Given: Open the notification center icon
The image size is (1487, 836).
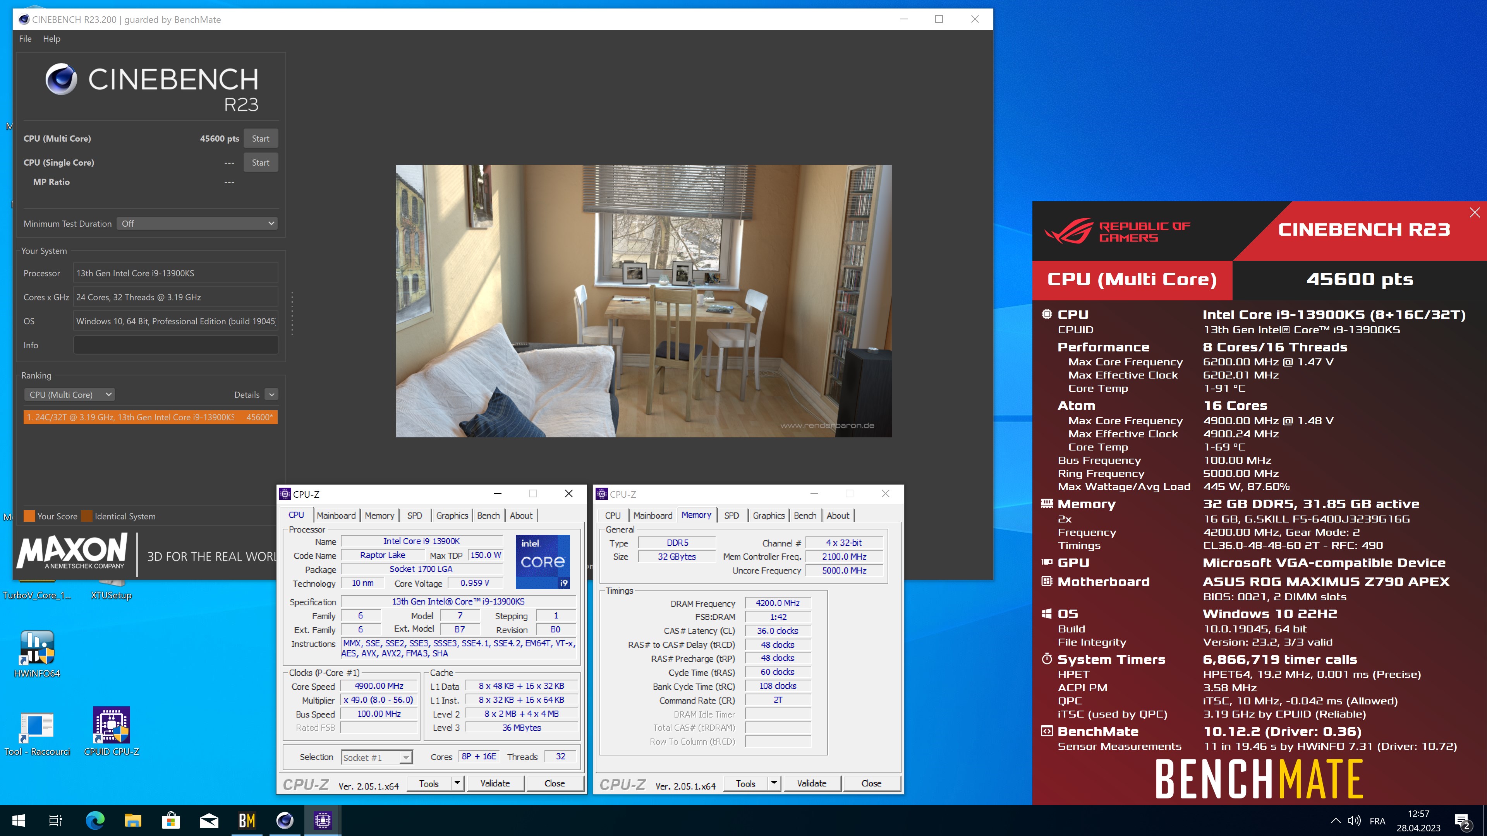Looking at the screenshot, I should (x=1462, y=821).
